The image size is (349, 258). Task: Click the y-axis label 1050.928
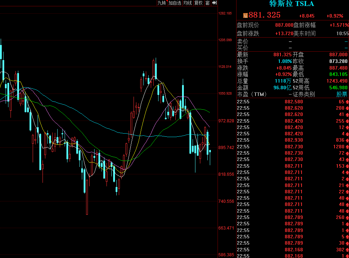(x=225, y=93)
